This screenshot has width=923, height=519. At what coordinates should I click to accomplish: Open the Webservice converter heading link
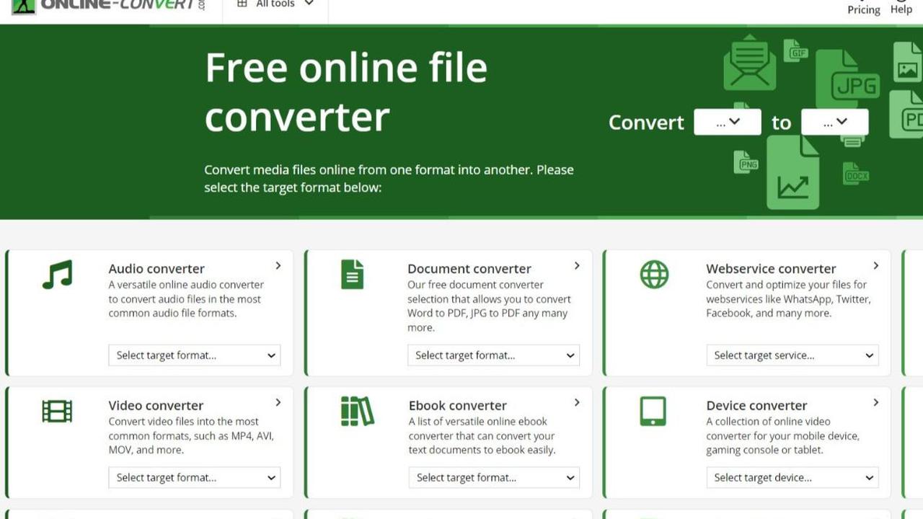pos(771,268)
